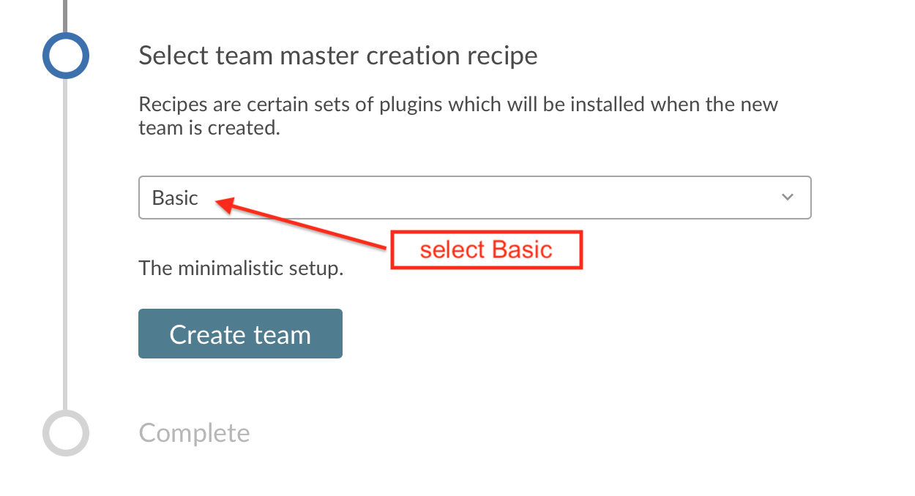Screen dimensions: 915x496
Task: Click the dark connector line above blue circle
Action: click(65, 15)
